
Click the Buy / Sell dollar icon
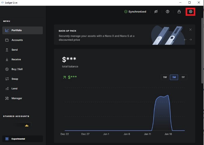(7, 69)
